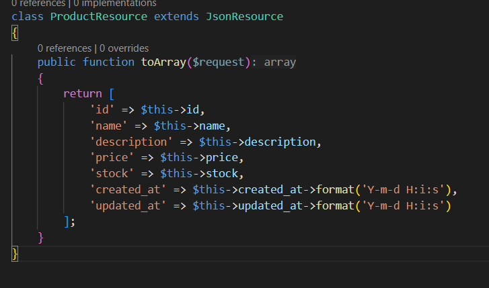Click the 'name' array key string

[x=108, y=126]
